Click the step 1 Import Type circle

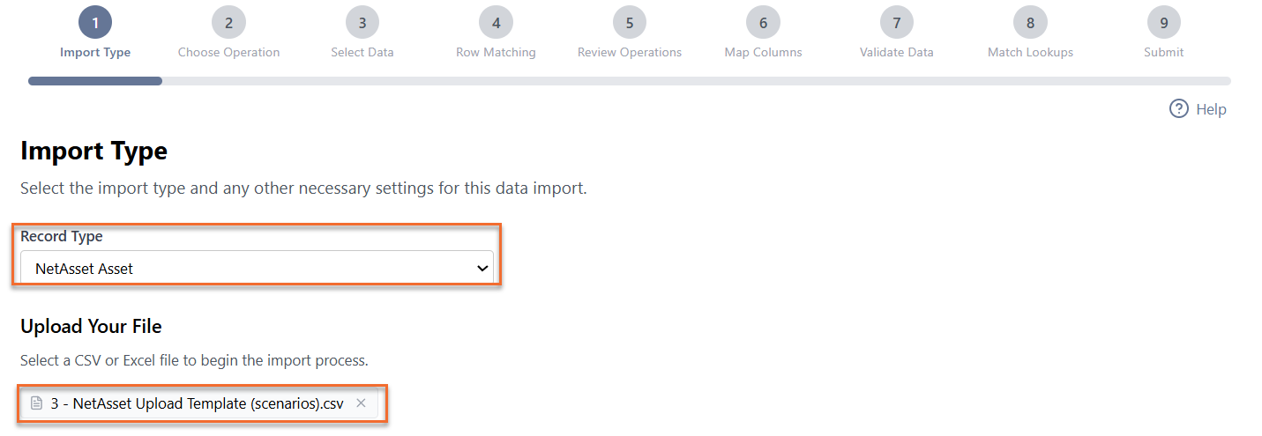95,22
